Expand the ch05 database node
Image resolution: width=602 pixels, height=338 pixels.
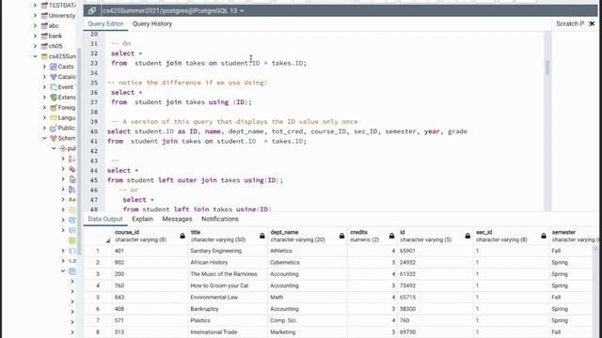click(35, 46)
